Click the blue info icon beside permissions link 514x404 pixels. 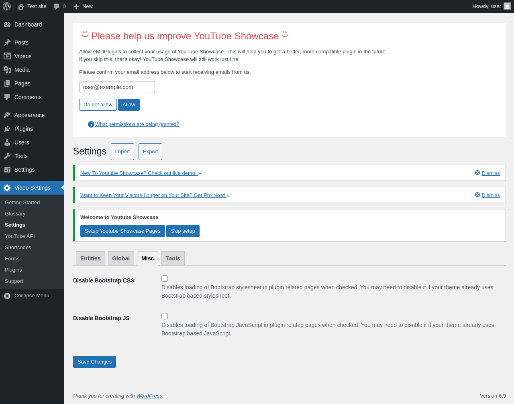tap(91, 124)
